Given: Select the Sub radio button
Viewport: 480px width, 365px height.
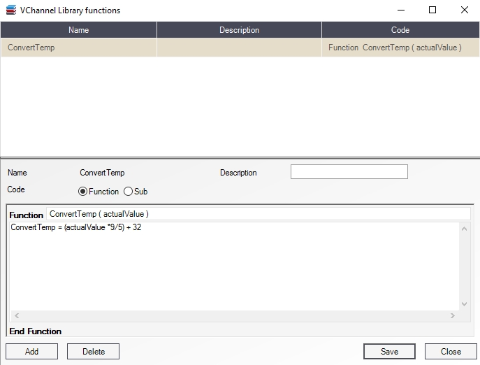Looking at the screenshot, I should click(128, 192).
